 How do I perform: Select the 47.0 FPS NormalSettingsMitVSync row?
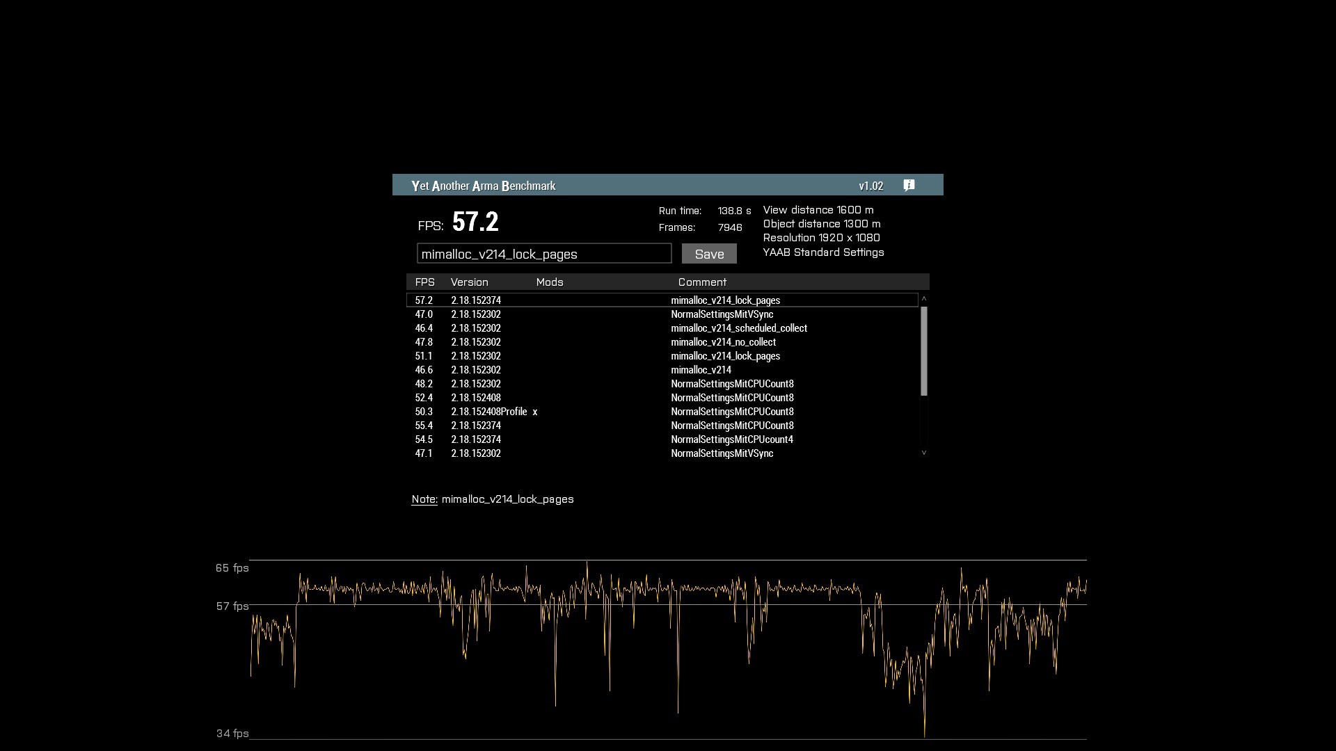click(x=662, y=314)
